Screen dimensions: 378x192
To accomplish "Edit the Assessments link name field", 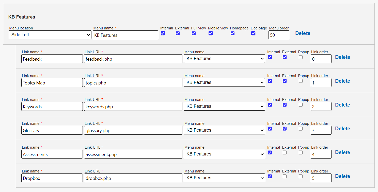I will 52,154.
